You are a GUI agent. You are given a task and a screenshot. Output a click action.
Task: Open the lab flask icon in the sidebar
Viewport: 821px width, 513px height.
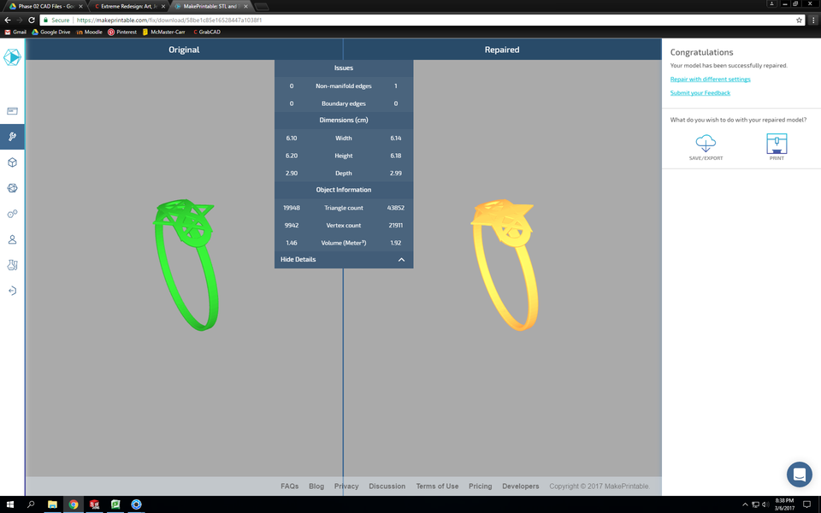tap(11, 265)
